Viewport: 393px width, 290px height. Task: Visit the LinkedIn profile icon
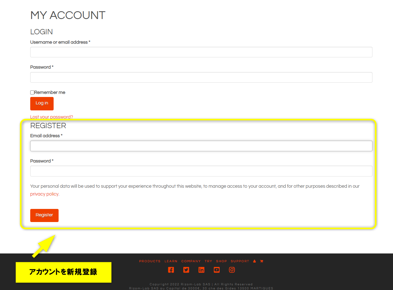[201, 270]
